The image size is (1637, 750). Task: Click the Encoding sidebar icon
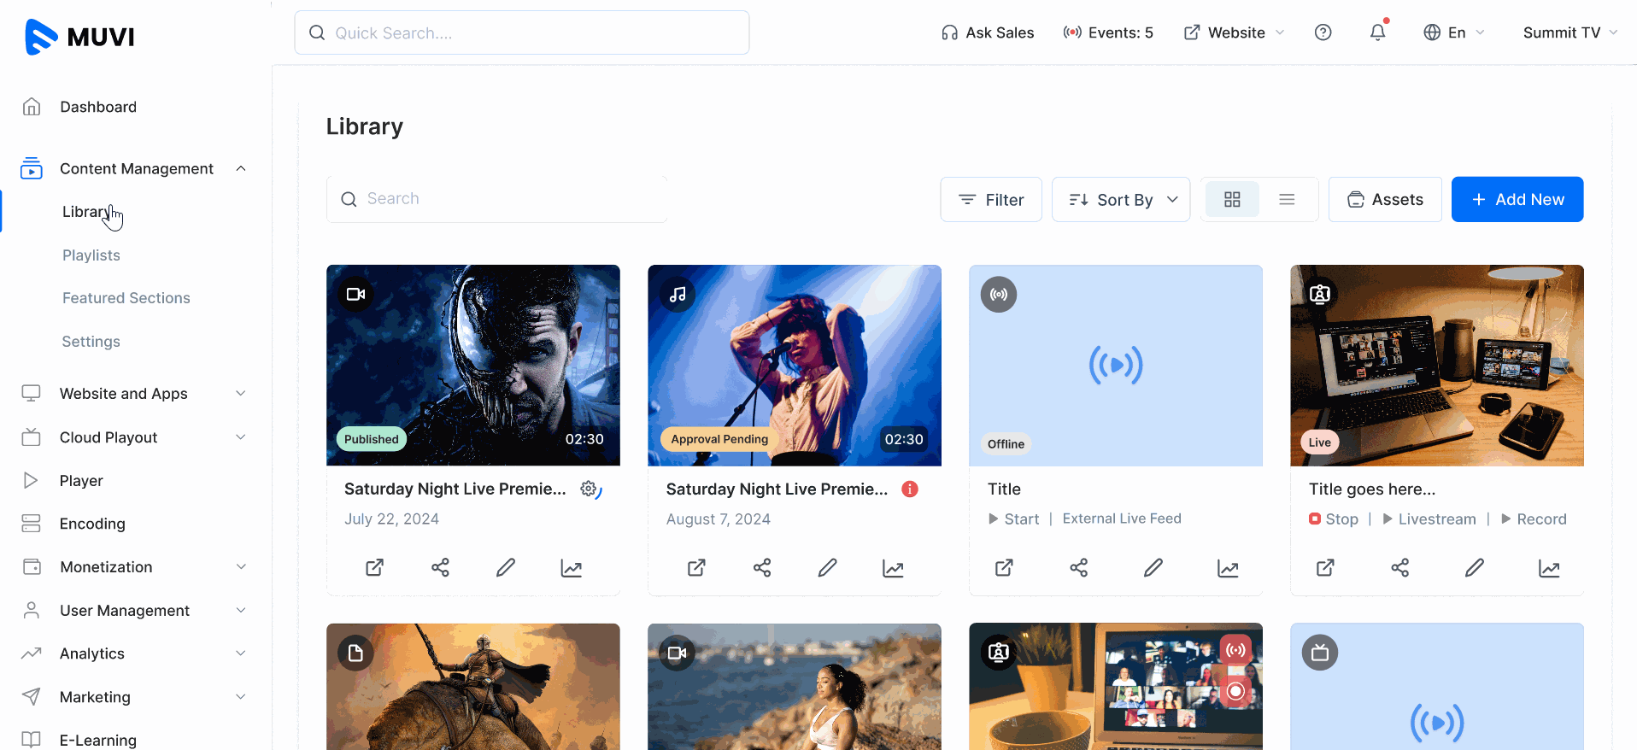coord(32,524)
